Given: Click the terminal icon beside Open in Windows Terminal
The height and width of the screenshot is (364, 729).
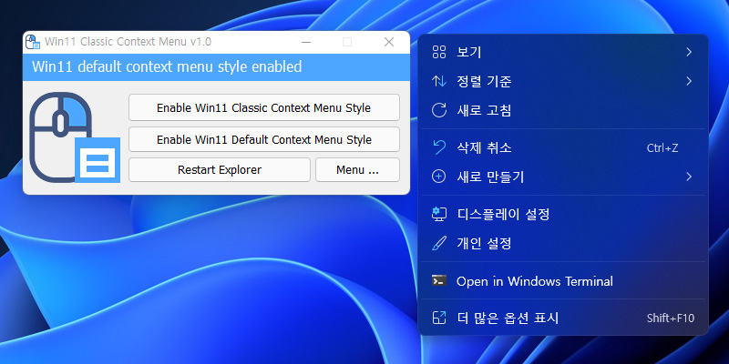Looking at the screenshot, I should [x=439, y=280].
